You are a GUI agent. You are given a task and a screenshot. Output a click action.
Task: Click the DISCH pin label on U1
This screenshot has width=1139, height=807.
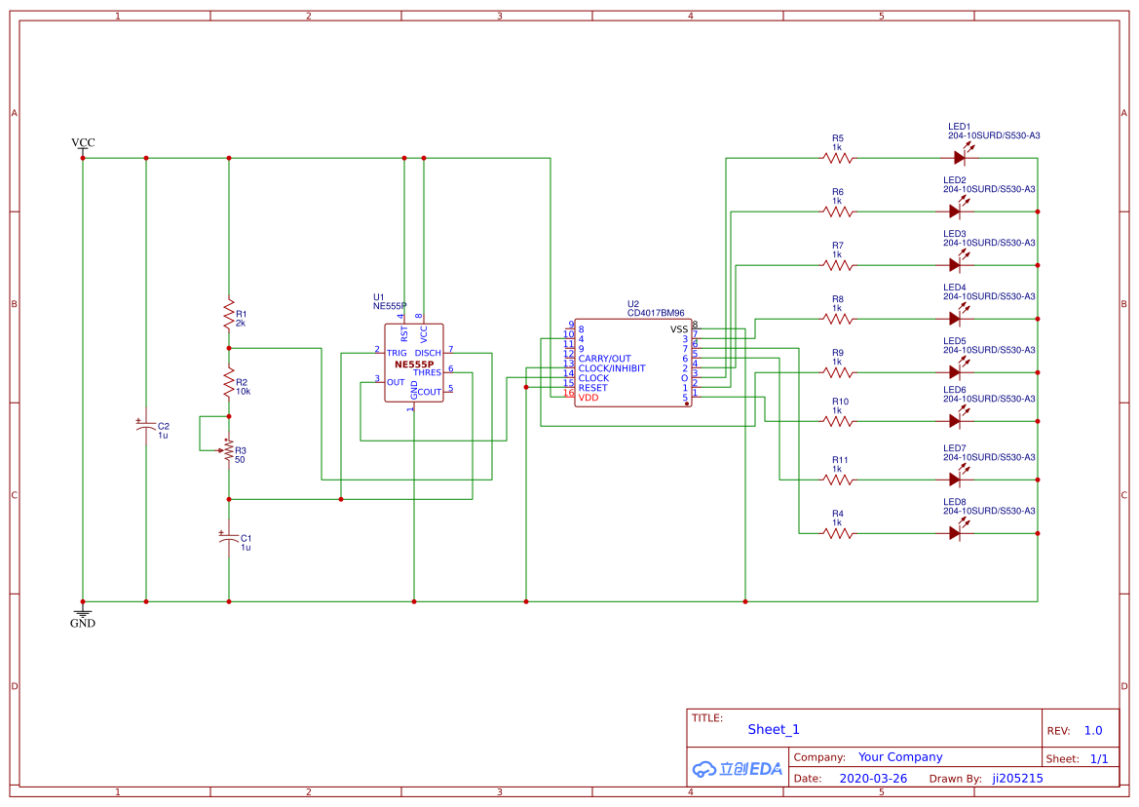pos(428,353)
